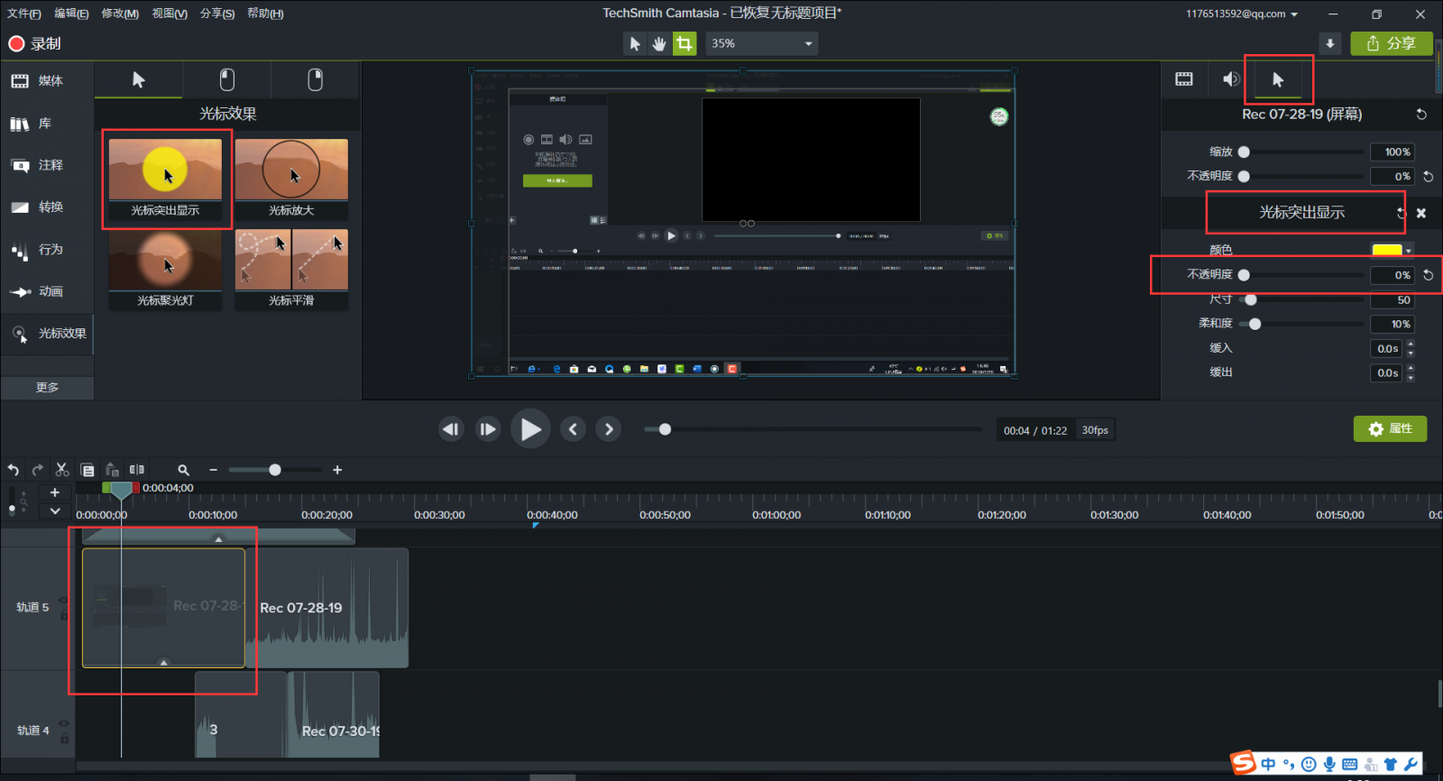This screenshot has width=1443, height=781.
Task: Click the 柔和度 softness slider handle
Action: (x=1255, y=324)
